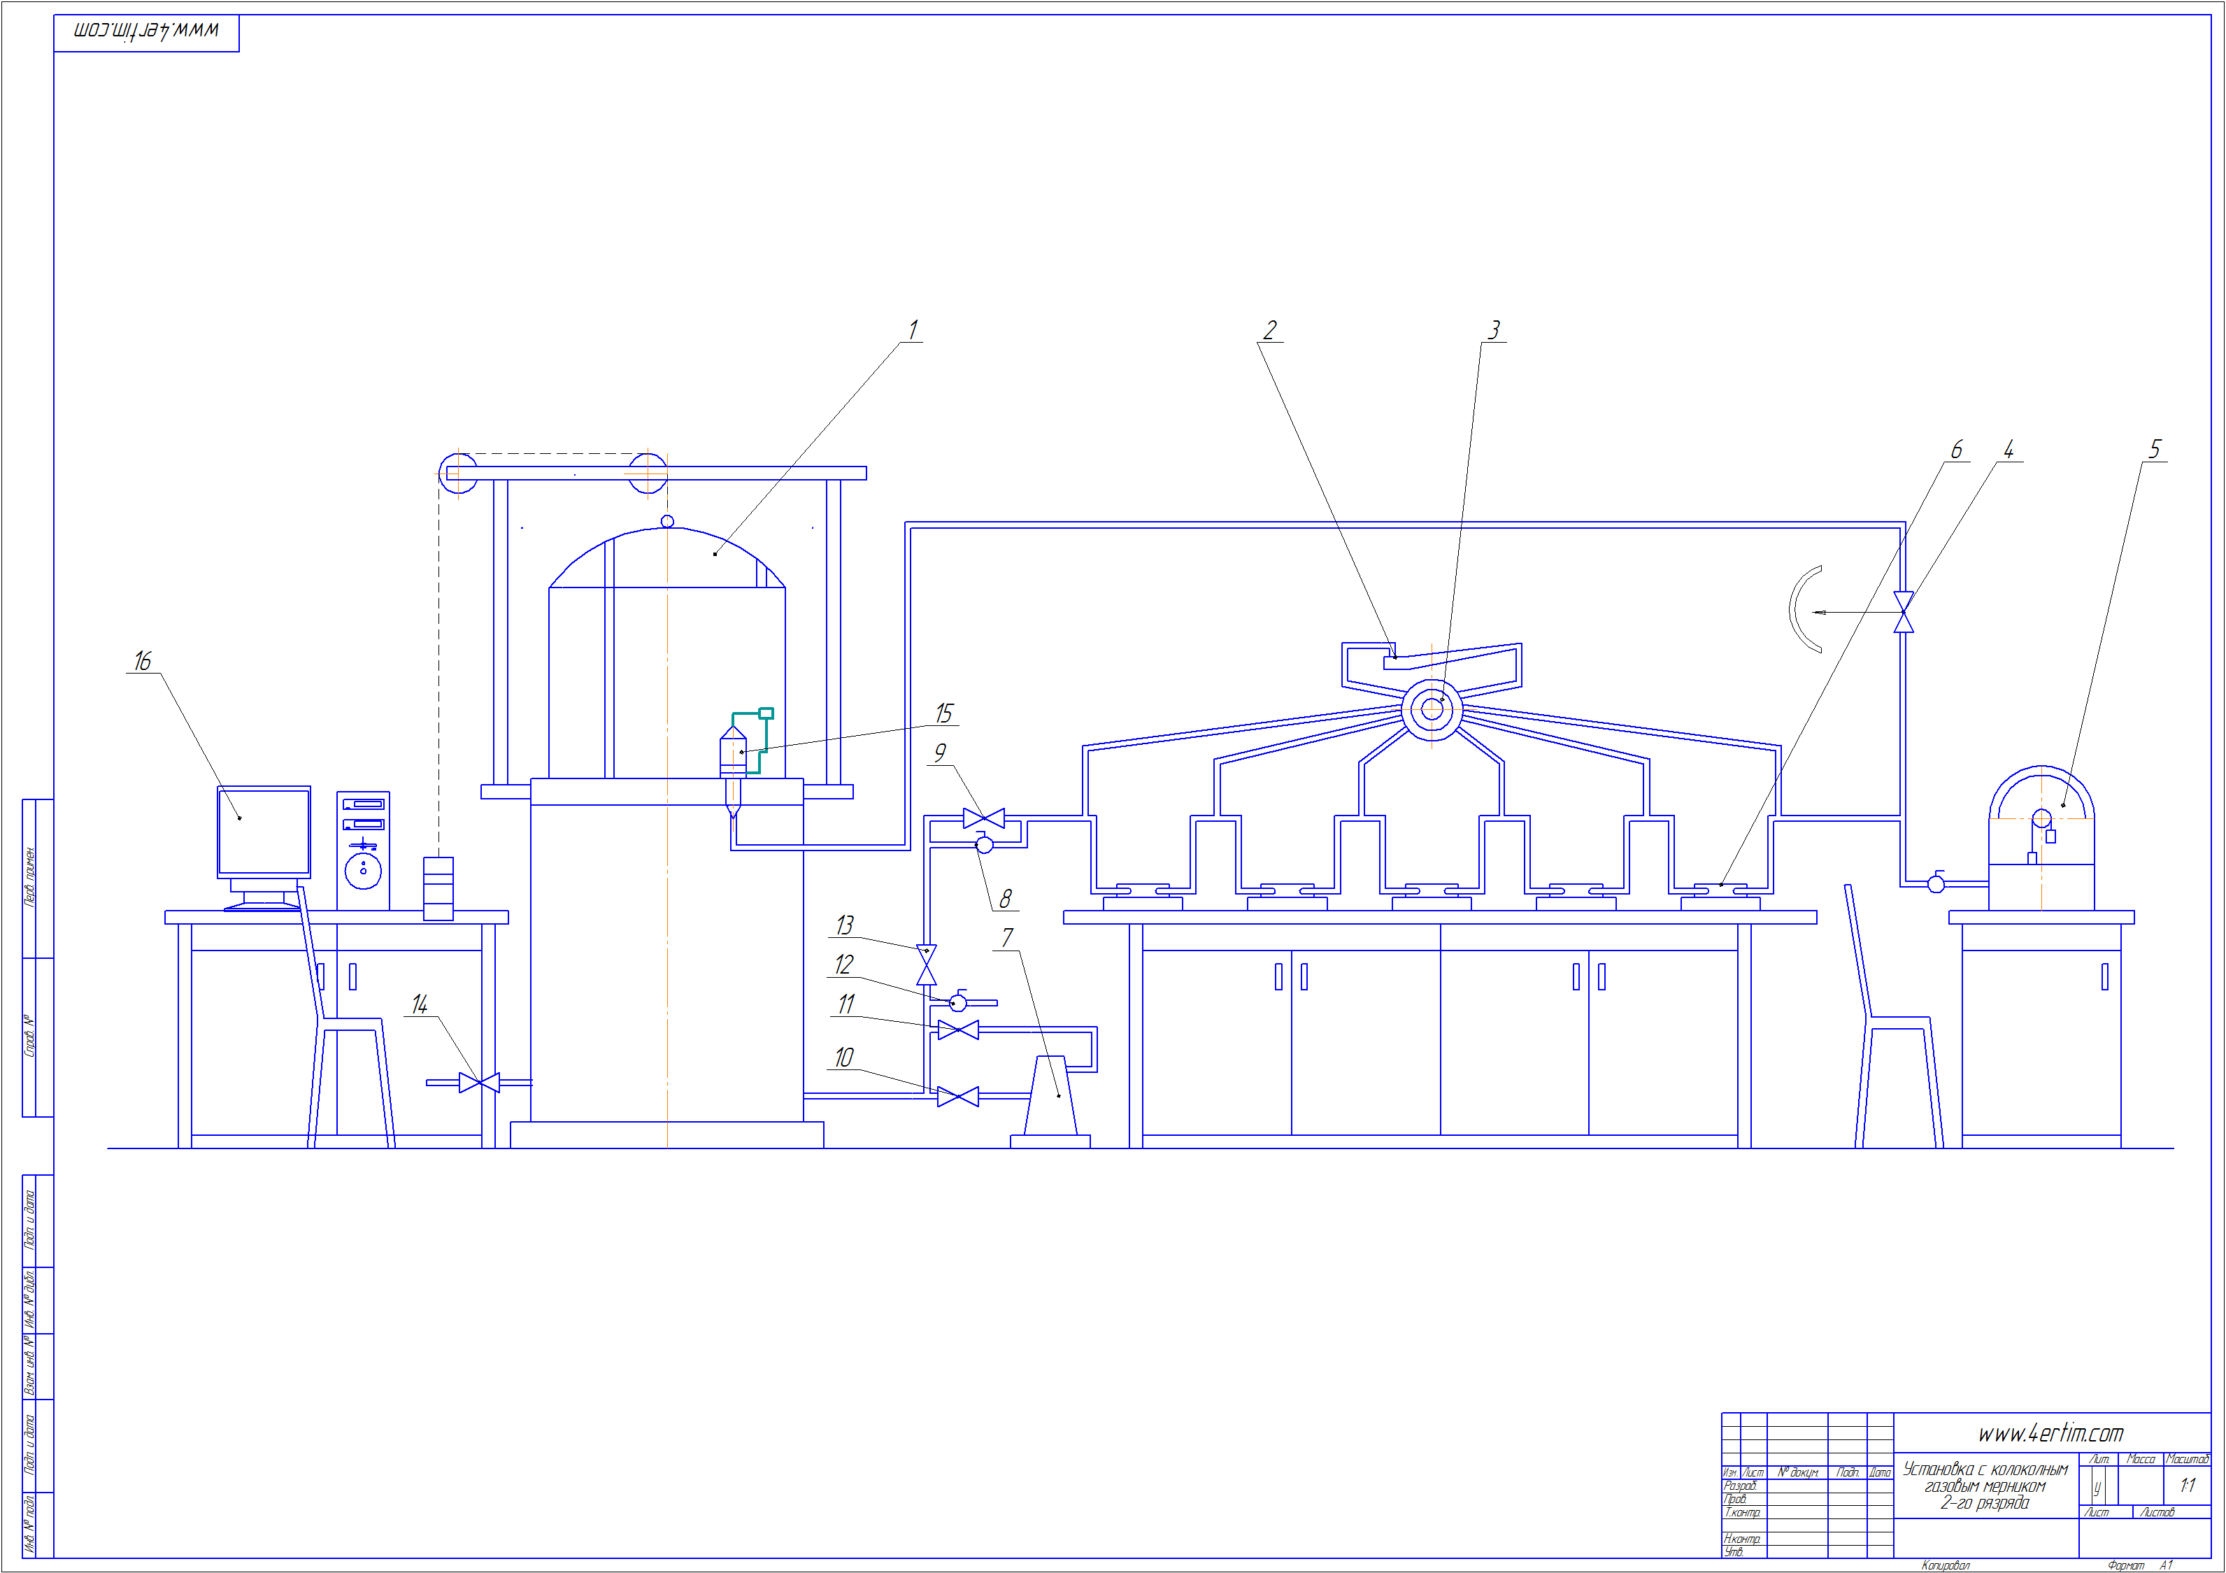
Task: Click the central distributor hub circle
Action: pos(1431,710)
